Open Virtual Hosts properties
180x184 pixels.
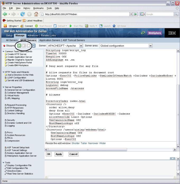click(13, 96)
